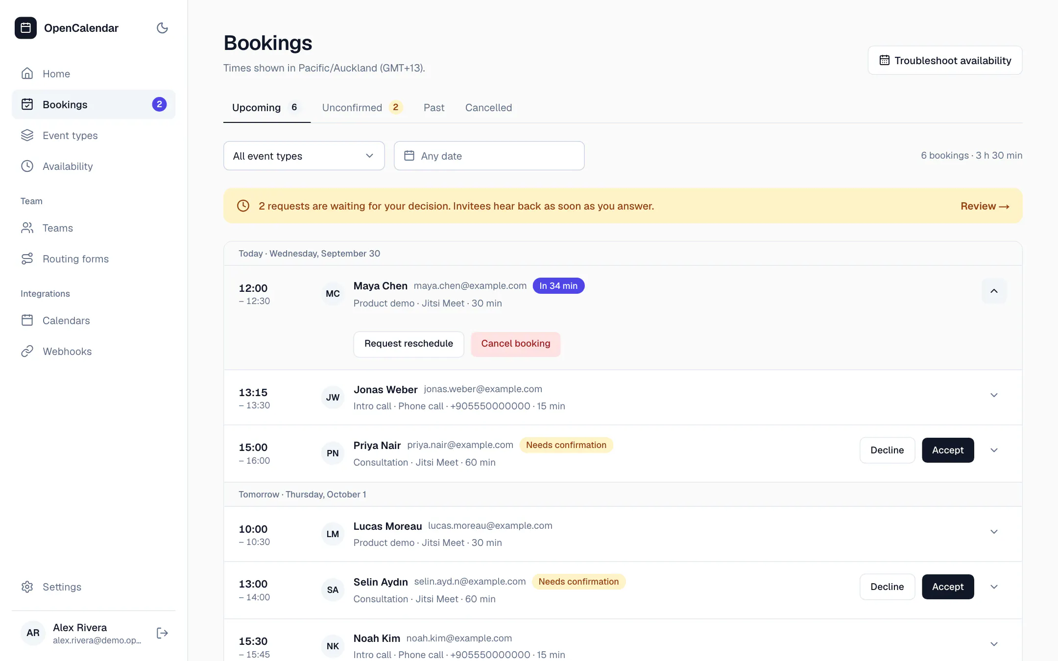
Task: Open the Teams section
Action: coord(94,228)
